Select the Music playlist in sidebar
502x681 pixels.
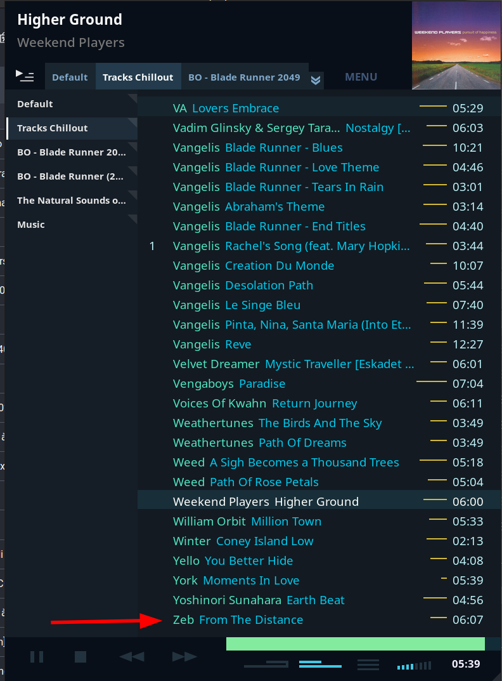point(72,225)
